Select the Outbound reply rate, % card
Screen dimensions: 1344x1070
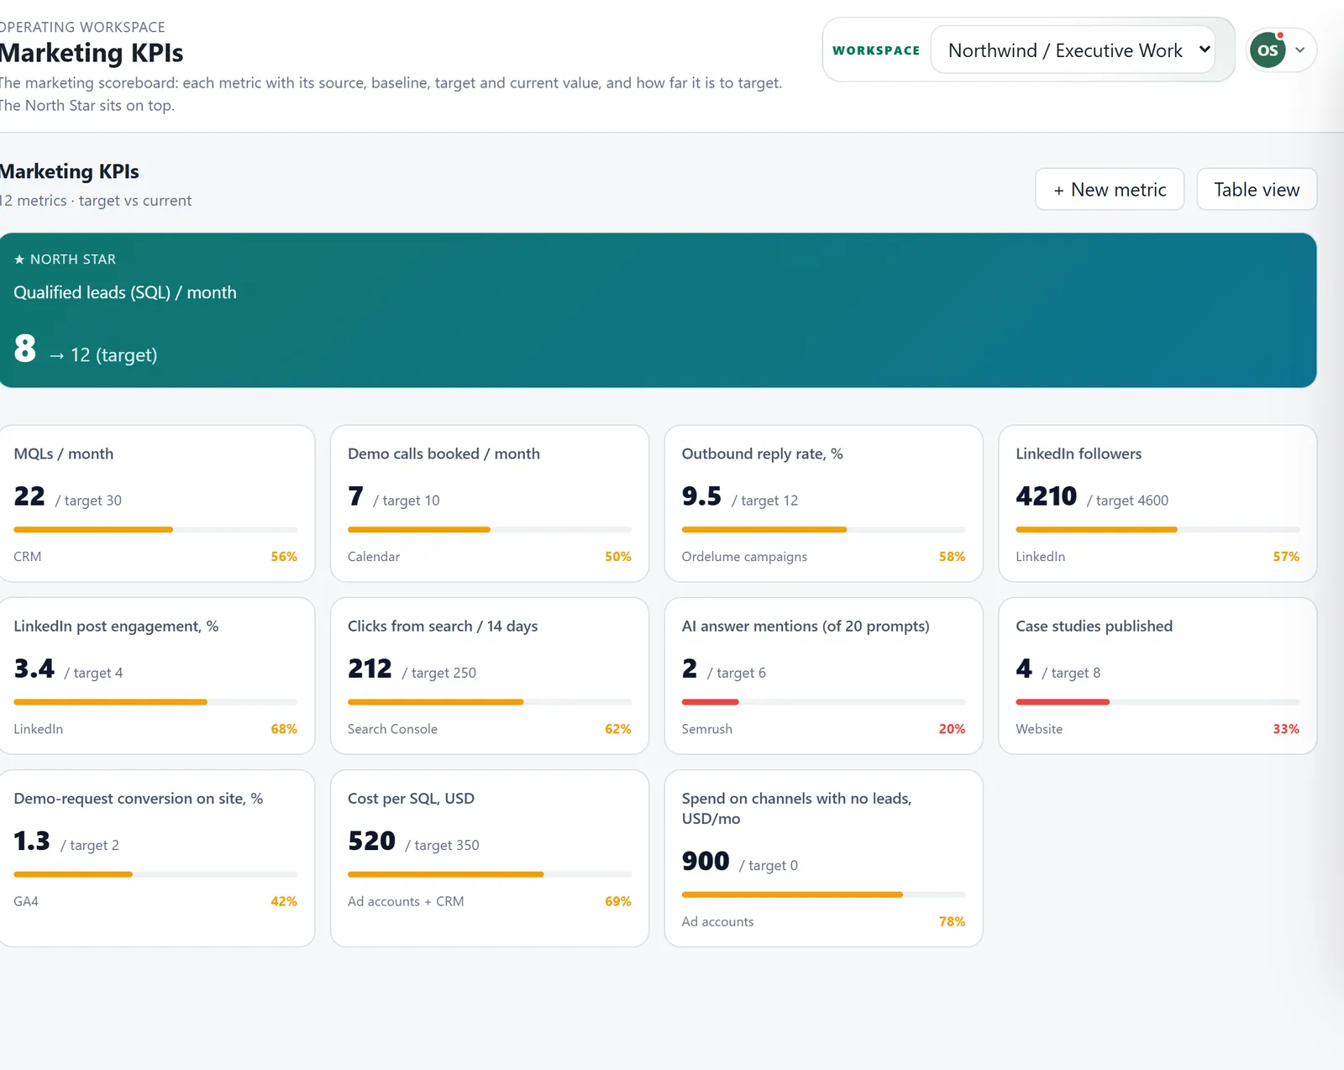[824, 503]
